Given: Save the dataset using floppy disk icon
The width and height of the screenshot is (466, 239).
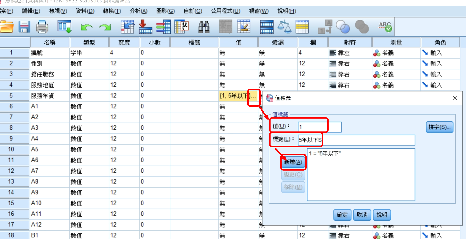Looking at the screenshot, I should coord(24,27).
